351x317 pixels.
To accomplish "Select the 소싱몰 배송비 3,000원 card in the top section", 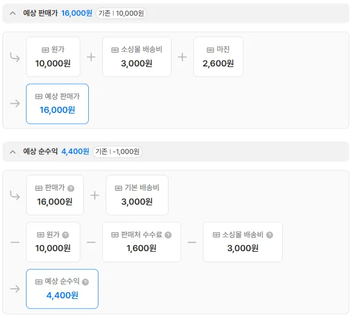I will (137, 57).
